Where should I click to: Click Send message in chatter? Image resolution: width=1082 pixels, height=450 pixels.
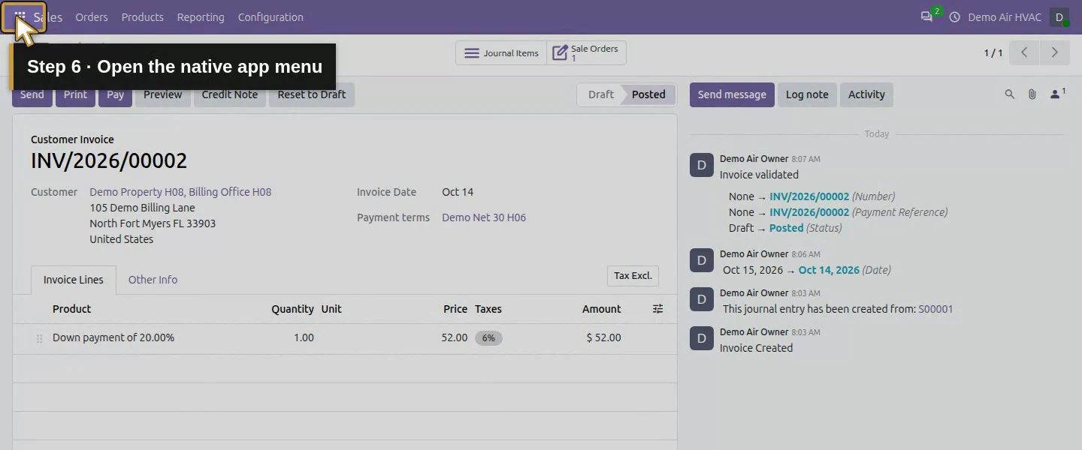coord(732,94)
